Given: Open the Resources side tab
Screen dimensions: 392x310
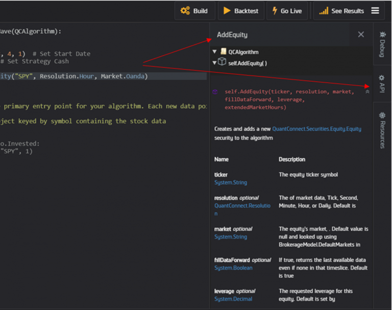Looking at the screenshot, I should 382,131.
